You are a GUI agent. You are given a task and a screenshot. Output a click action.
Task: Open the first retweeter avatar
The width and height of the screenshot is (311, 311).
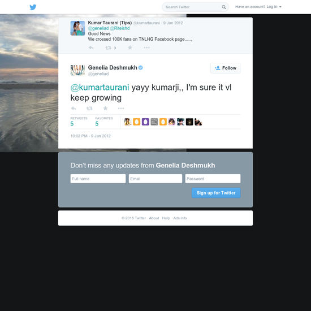tap(128, 122)
